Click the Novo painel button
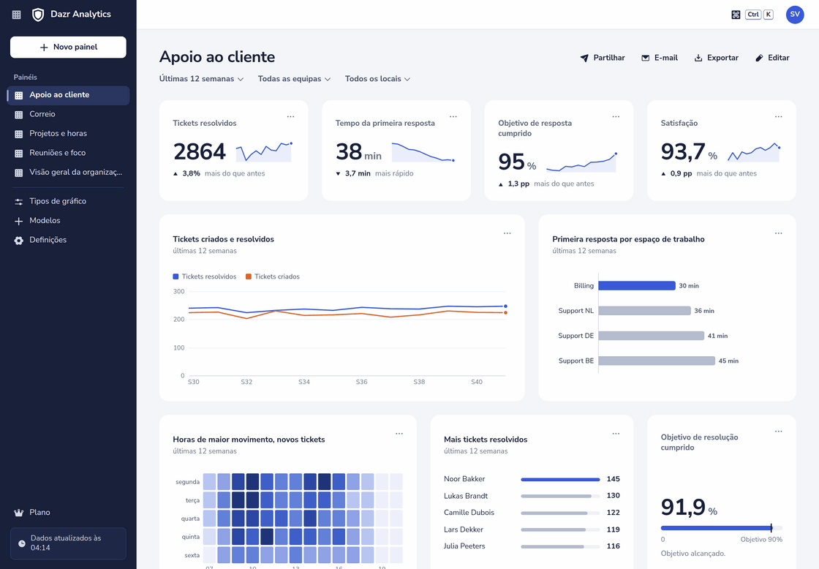The height and width of the screenshot is (569, 819). point(68,47)
